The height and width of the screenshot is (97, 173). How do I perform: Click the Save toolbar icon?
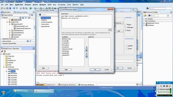pos(7,8)
